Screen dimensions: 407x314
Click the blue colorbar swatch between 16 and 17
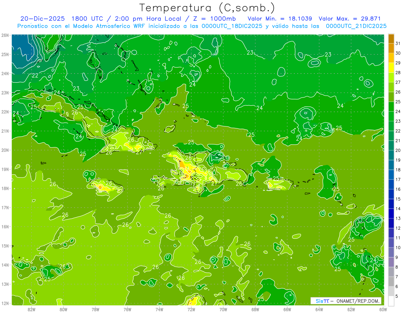(x=391, y=184)
